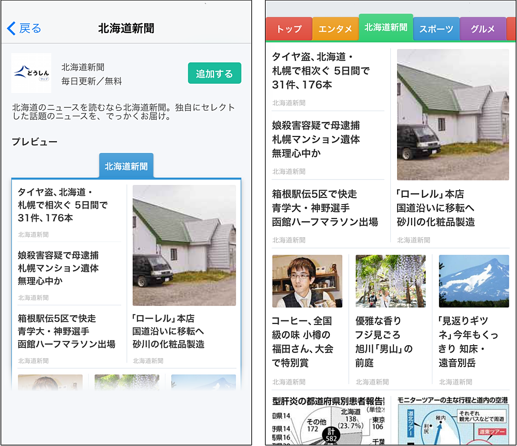Tap the モニターツアー map graphic
This screenshot has width=517, height=446.
(x=453, y=420)
